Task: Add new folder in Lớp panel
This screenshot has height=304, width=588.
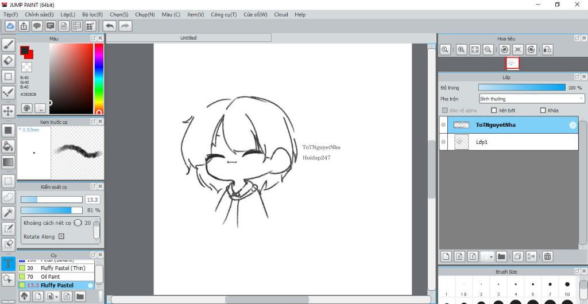Action: (x=501, y=256)
